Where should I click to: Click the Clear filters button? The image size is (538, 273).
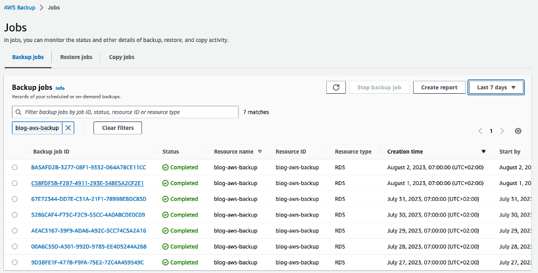(x=118, y=128)
